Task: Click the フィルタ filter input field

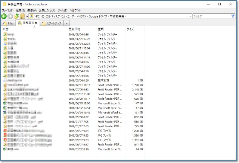Action: 208,16
